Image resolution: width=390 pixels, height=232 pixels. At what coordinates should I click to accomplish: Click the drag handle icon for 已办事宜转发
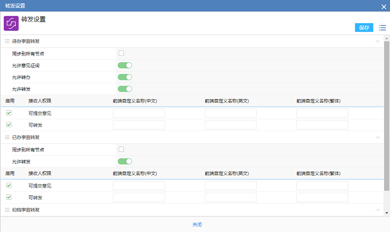[x=7, y=138]
